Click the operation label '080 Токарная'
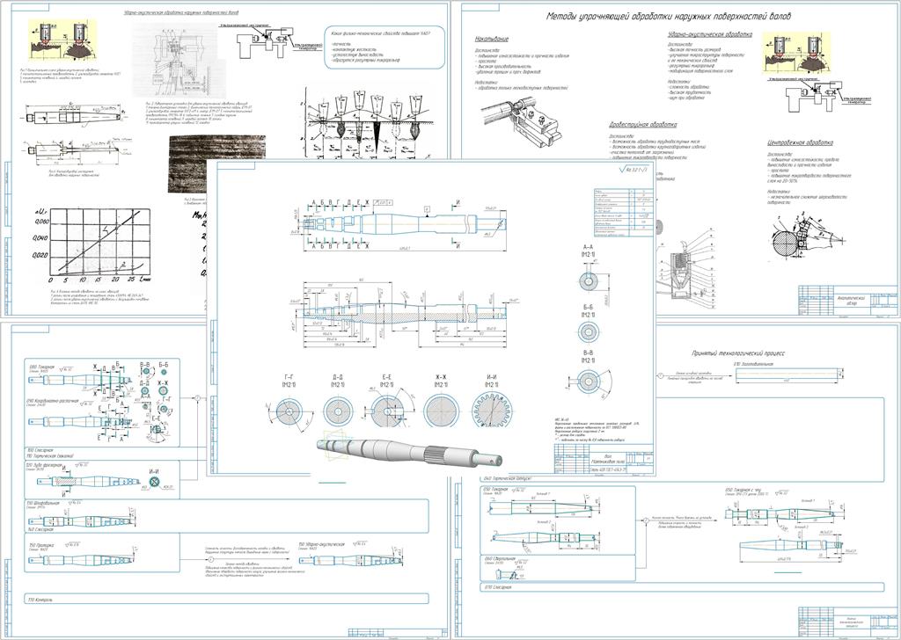Viewport: 901px width, 640px height. coord(42,365)
